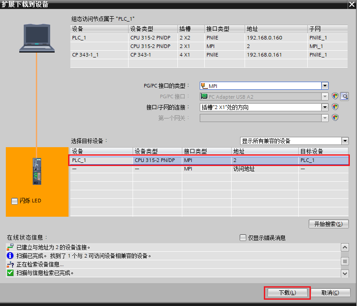Click 取消(C) button
The width and height of the screenshot is (357, 306).
pyautogui.click(x=330, y=293)
